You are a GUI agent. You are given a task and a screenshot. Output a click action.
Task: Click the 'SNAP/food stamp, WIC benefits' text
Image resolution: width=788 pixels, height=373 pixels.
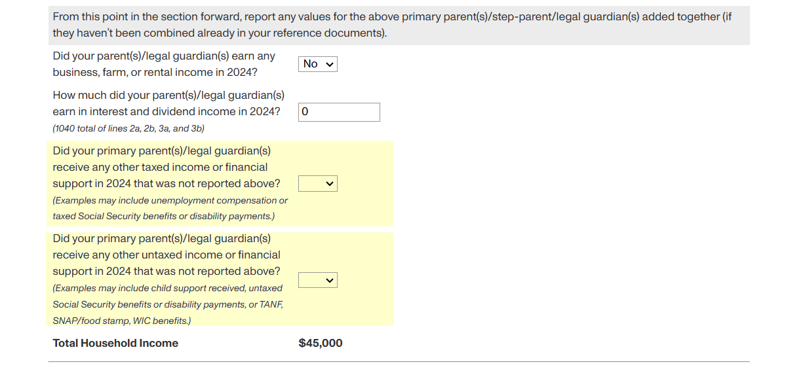coord(121,321)
